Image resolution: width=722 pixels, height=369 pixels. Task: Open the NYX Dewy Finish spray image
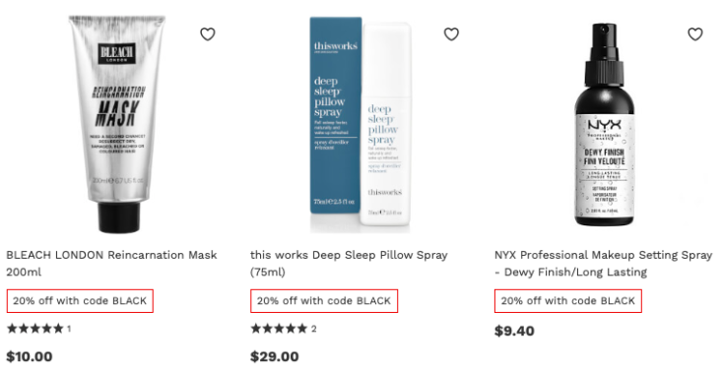tap(604, 124)
